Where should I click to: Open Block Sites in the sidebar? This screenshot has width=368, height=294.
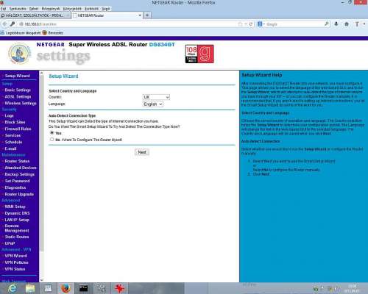tap(15, 122)
